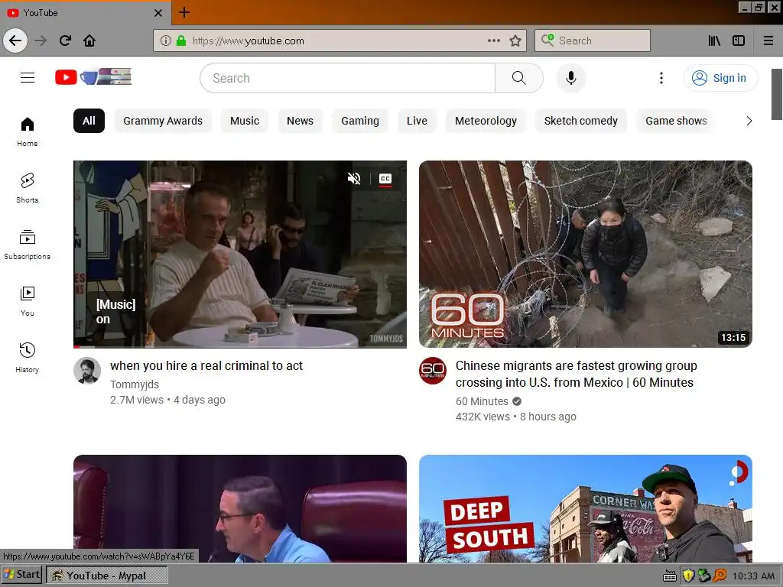Viewport: 783px width, 587px height.
Task: Open You in the left sidebar
Action: pyautogui.click(x=28, y=301)
